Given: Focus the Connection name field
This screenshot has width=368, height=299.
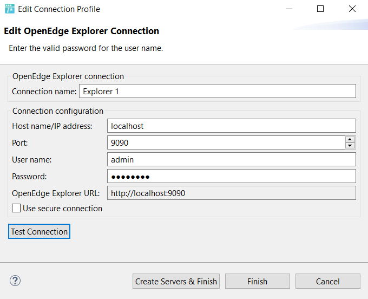Looking at the screenshot, I should pyautogui.click(x=218, y=91).
